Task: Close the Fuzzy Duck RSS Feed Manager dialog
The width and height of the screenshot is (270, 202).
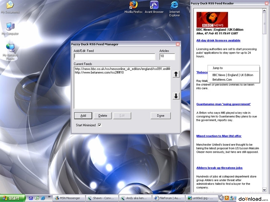Action: (178, 44)
